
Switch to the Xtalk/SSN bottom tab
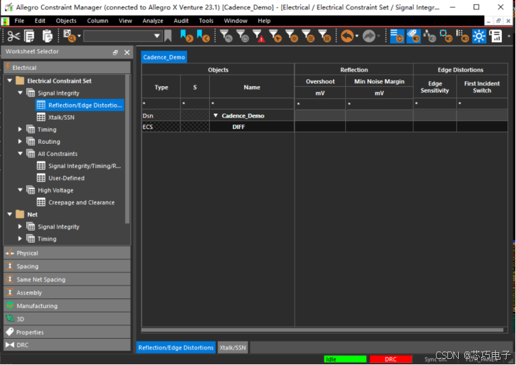point(233,348)
